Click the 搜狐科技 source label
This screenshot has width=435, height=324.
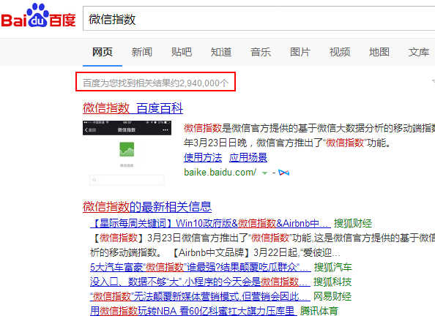click(x=332, y=282)
